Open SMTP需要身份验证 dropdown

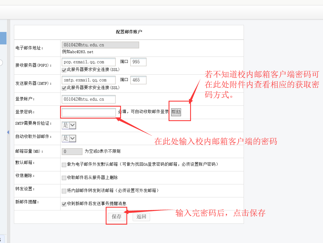(69, 125)
